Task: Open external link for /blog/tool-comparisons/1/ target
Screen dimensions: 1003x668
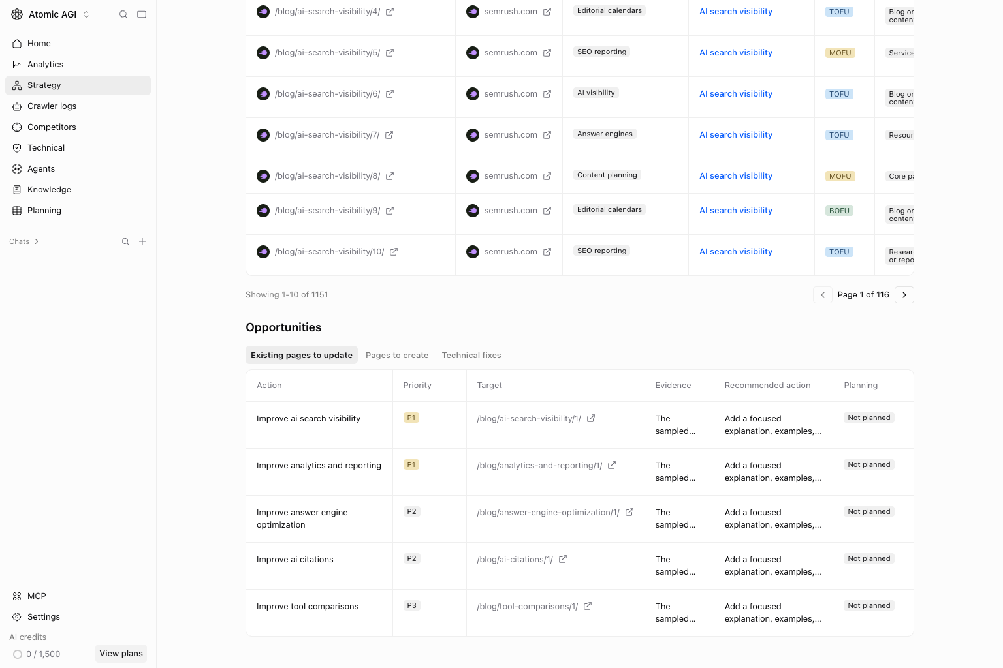Action: (x=588, y=607)
